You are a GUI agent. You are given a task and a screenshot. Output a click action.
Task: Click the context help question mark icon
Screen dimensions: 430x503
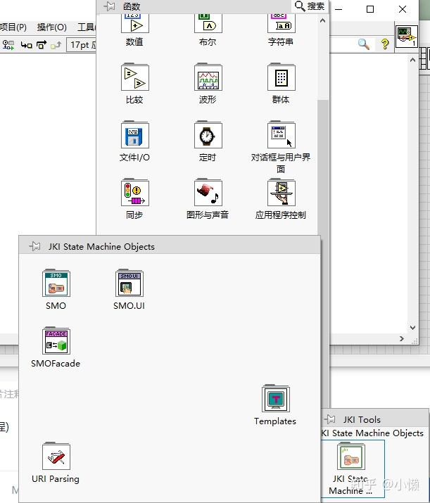(x=385, y=44)
